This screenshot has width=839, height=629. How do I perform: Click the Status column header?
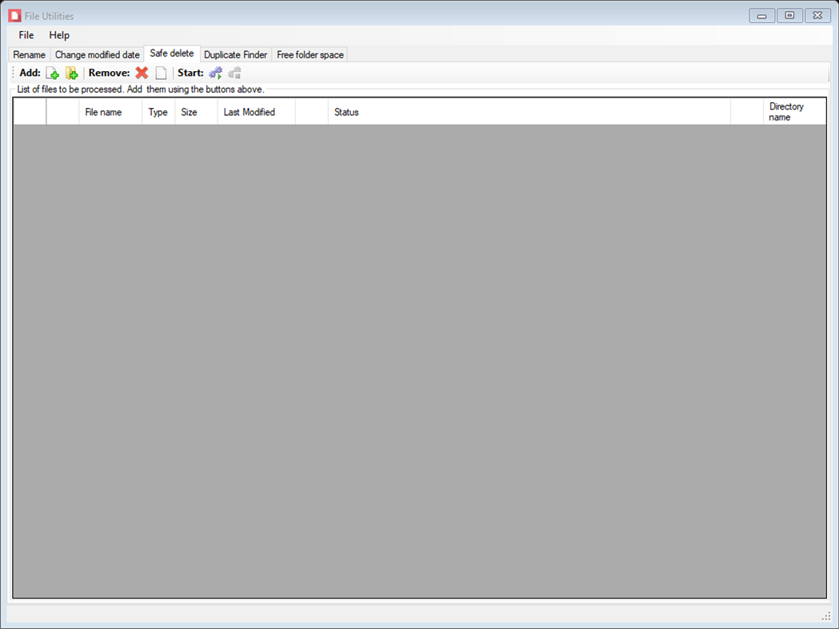[x=346, y=112]
